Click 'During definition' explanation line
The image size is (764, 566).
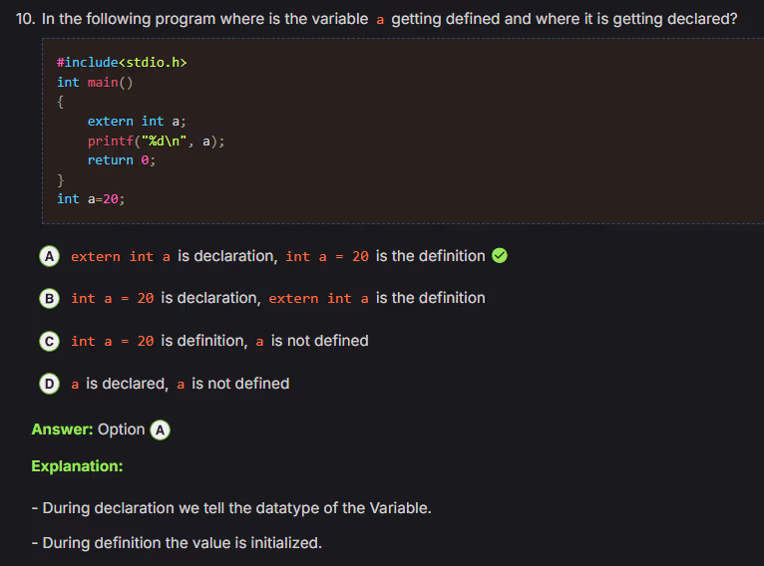pos(177,543)
